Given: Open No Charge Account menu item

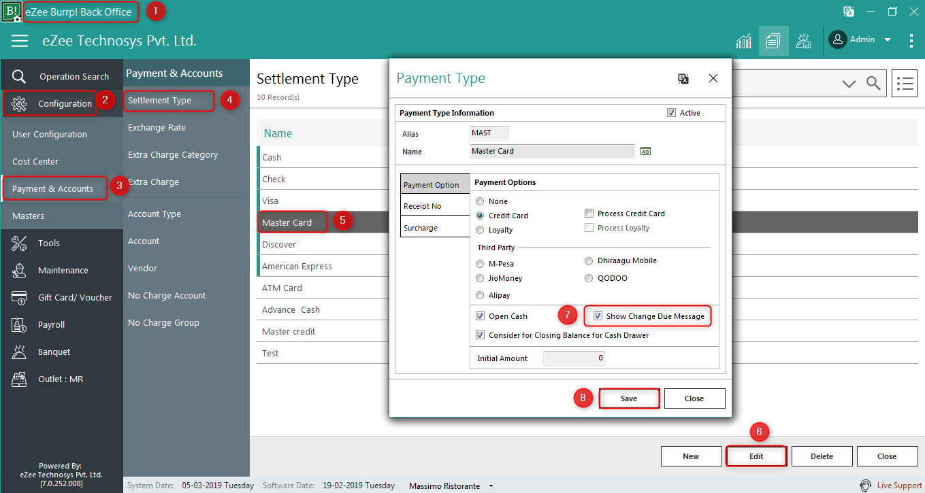Looking at the screenshot, I should (167, 296).
